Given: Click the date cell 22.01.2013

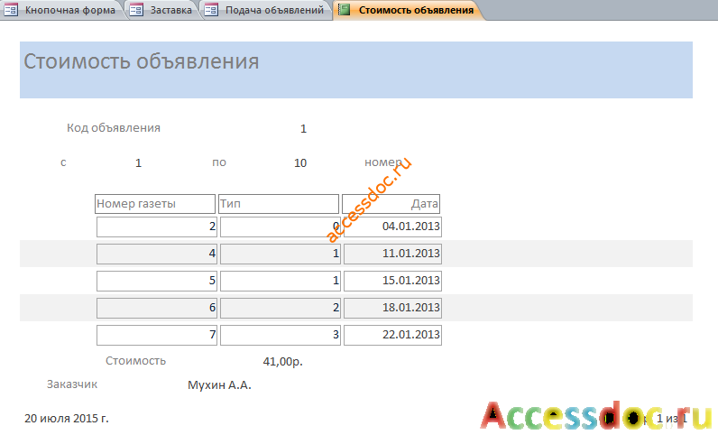Looking at the screenshot, I should 393,335.
